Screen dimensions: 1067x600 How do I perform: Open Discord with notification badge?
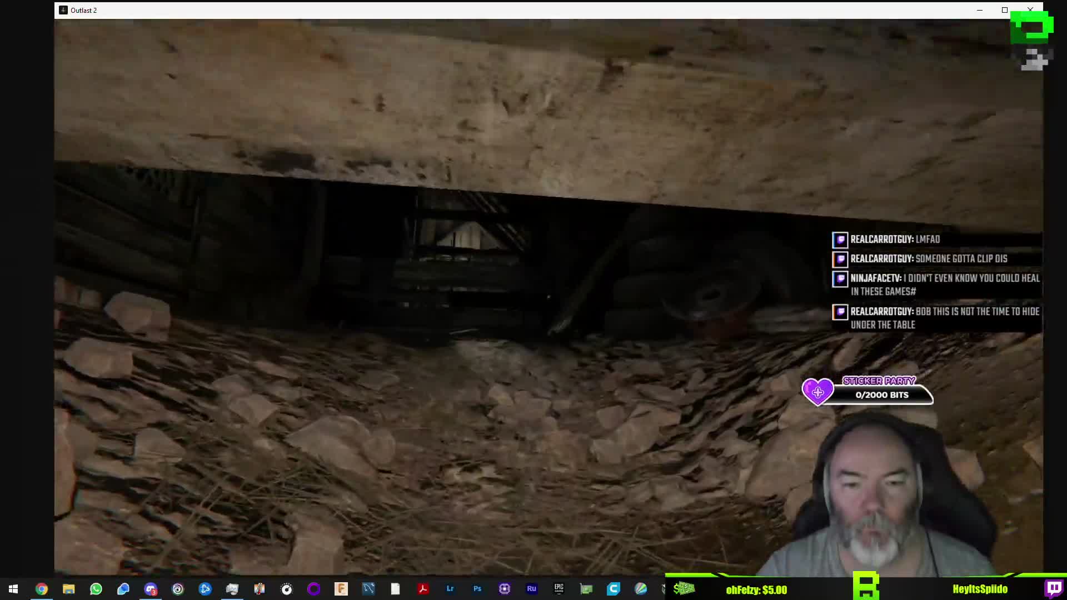(151, 589)
